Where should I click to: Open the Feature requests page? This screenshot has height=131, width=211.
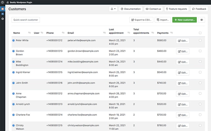pos(177,9)
